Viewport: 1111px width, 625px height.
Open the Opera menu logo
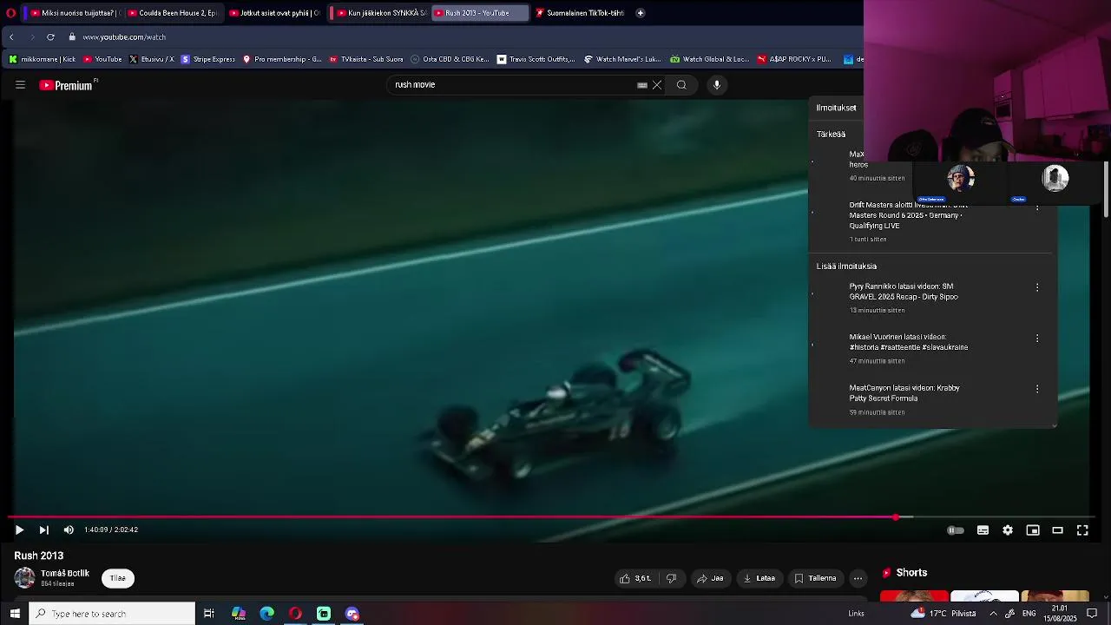coord(10,13)
